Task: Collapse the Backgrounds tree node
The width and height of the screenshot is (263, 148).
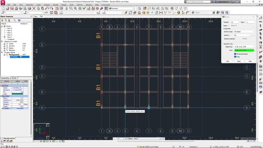Action: 5,55
